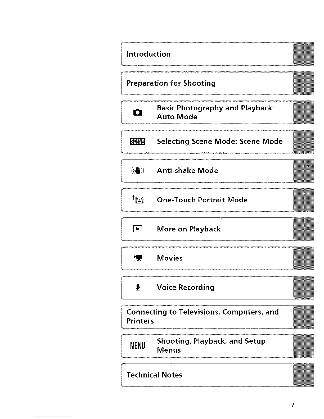Viewport: 324px width, 419px height.
Task: Open More on Playback chapter
Action: pyautogui.click(x=189, y=229)
